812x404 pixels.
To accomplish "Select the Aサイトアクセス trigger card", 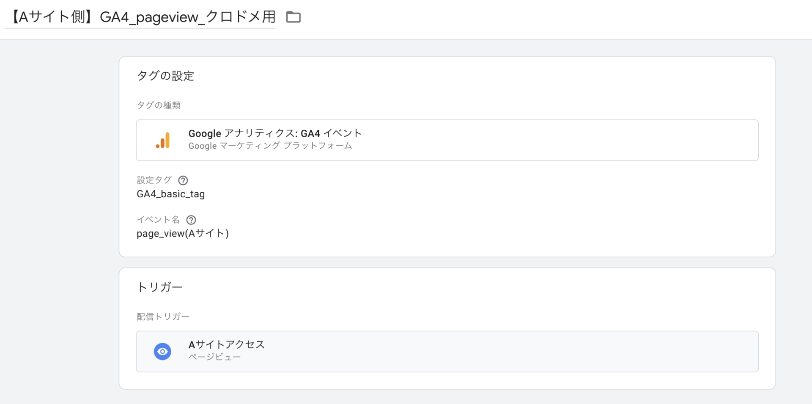I will [x=447, y=351].
